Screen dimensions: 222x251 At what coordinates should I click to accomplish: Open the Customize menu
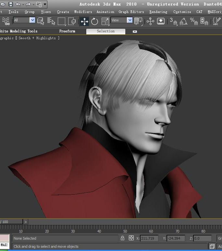pyautogui.click(x=182, y=12)
